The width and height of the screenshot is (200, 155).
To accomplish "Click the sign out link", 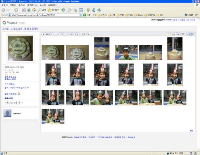I will point(191,20).
